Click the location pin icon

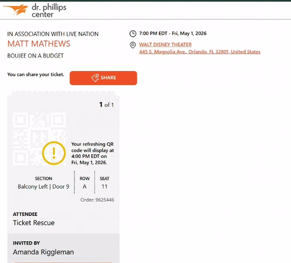[x=133, y=45]
